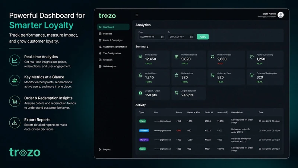Click the Customer Segmentation icon
This screenshot has height=168, width=298.
point(100,47)
